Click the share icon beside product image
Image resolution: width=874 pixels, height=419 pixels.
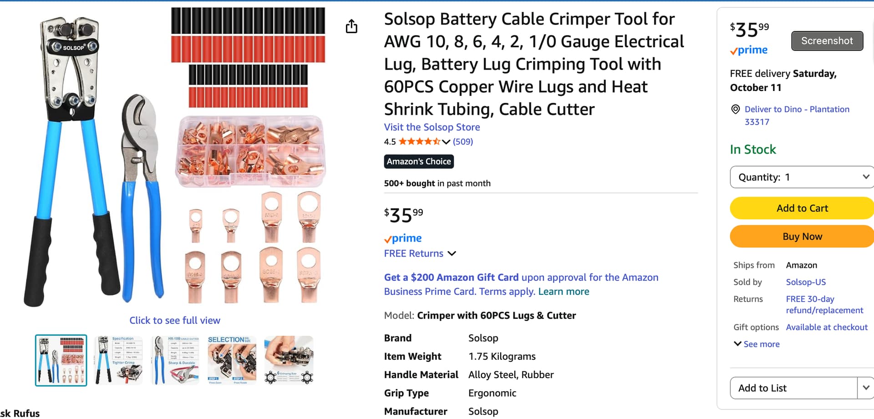pos(351,26)
